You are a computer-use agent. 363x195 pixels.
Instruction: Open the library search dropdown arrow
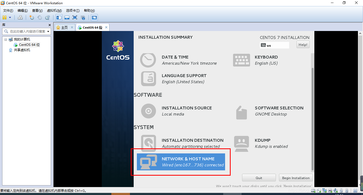[48, 32]
